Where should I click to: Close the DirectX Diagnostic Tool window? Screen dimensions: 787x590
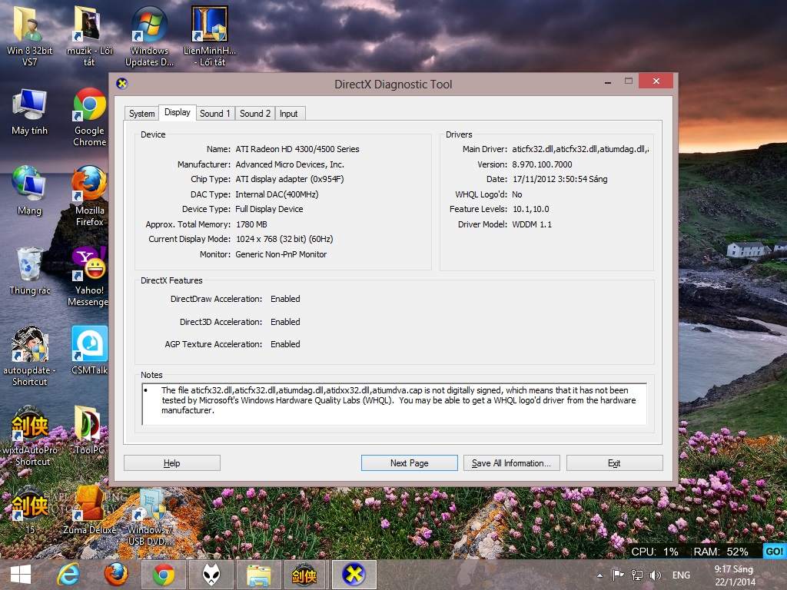point(656,81)
